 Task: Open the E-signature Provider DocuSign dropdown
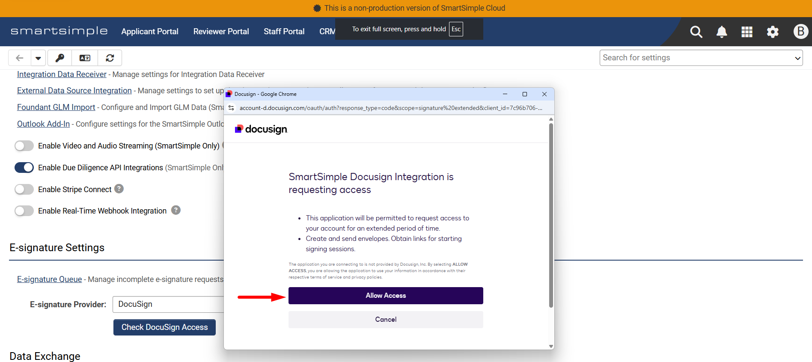(x=168, y=304)
